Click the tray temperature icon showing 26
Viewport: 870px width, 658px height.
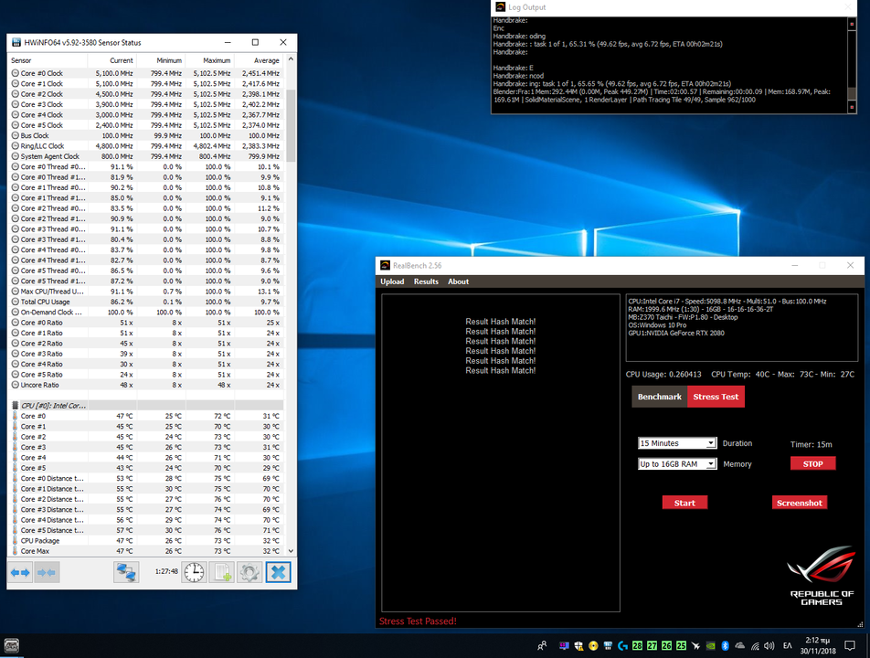point(666,646)
